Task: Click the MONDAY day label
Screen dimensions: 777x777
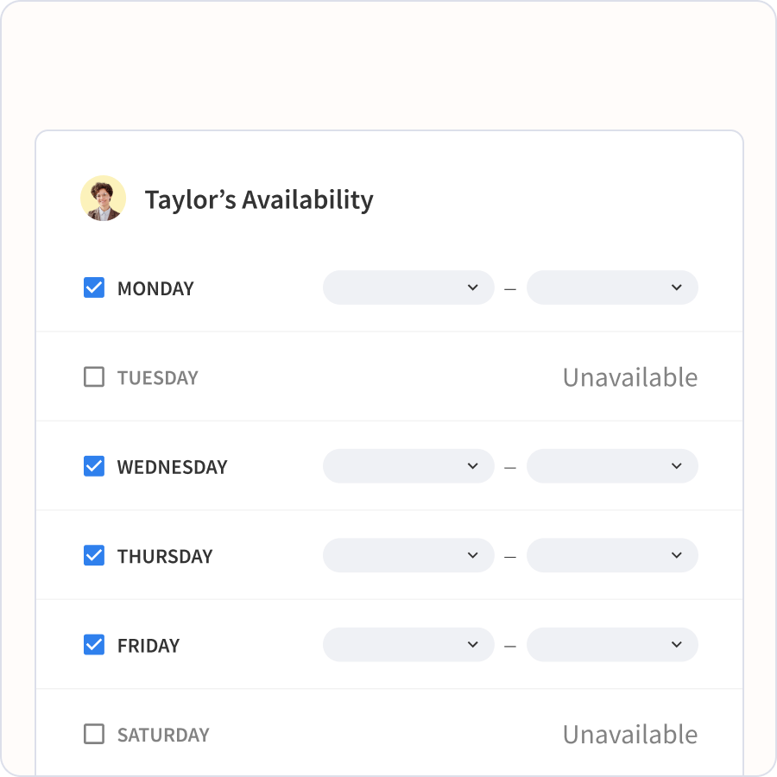Action: [x=155, y=288]
